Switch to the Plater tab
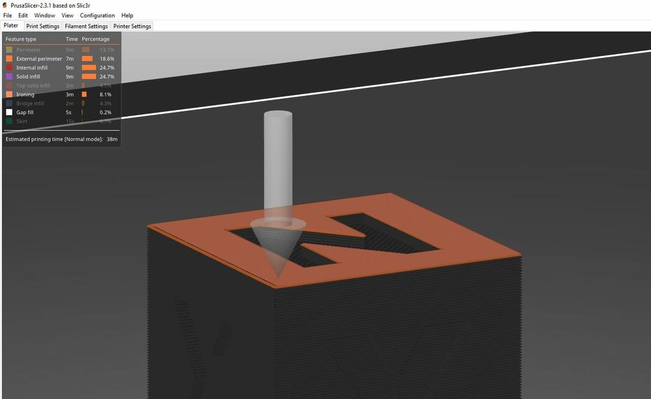 pyautogui.click(x=11, y=25)
